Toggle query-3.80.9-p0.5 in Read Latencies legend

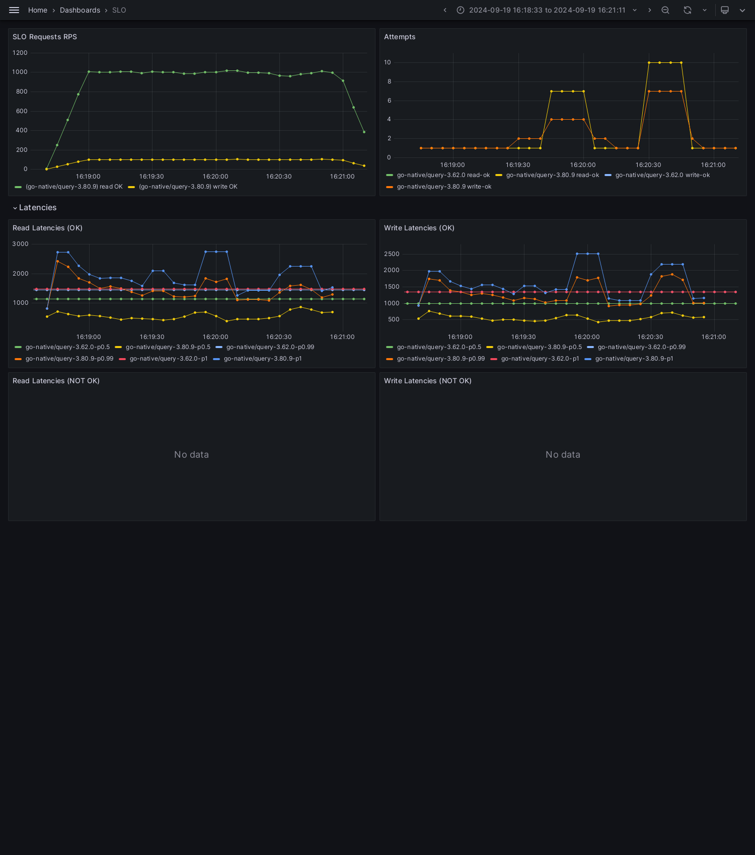(168, 347)
